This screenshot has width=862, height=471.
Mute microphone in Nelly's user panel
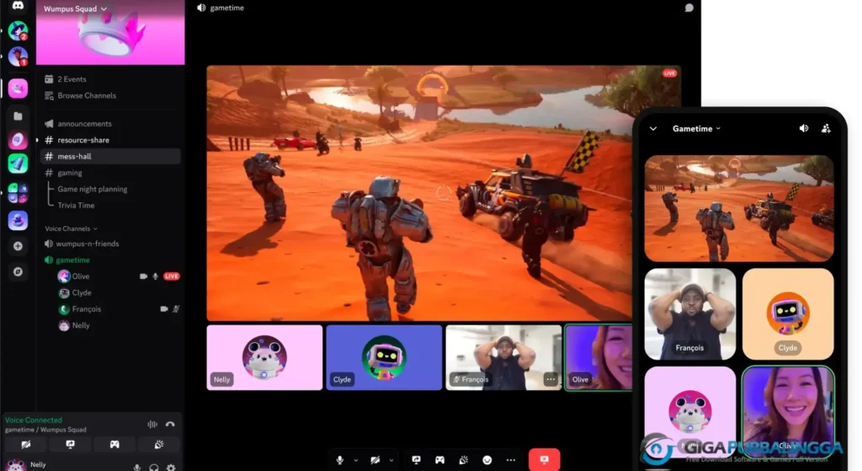click(x=137, y=467)
